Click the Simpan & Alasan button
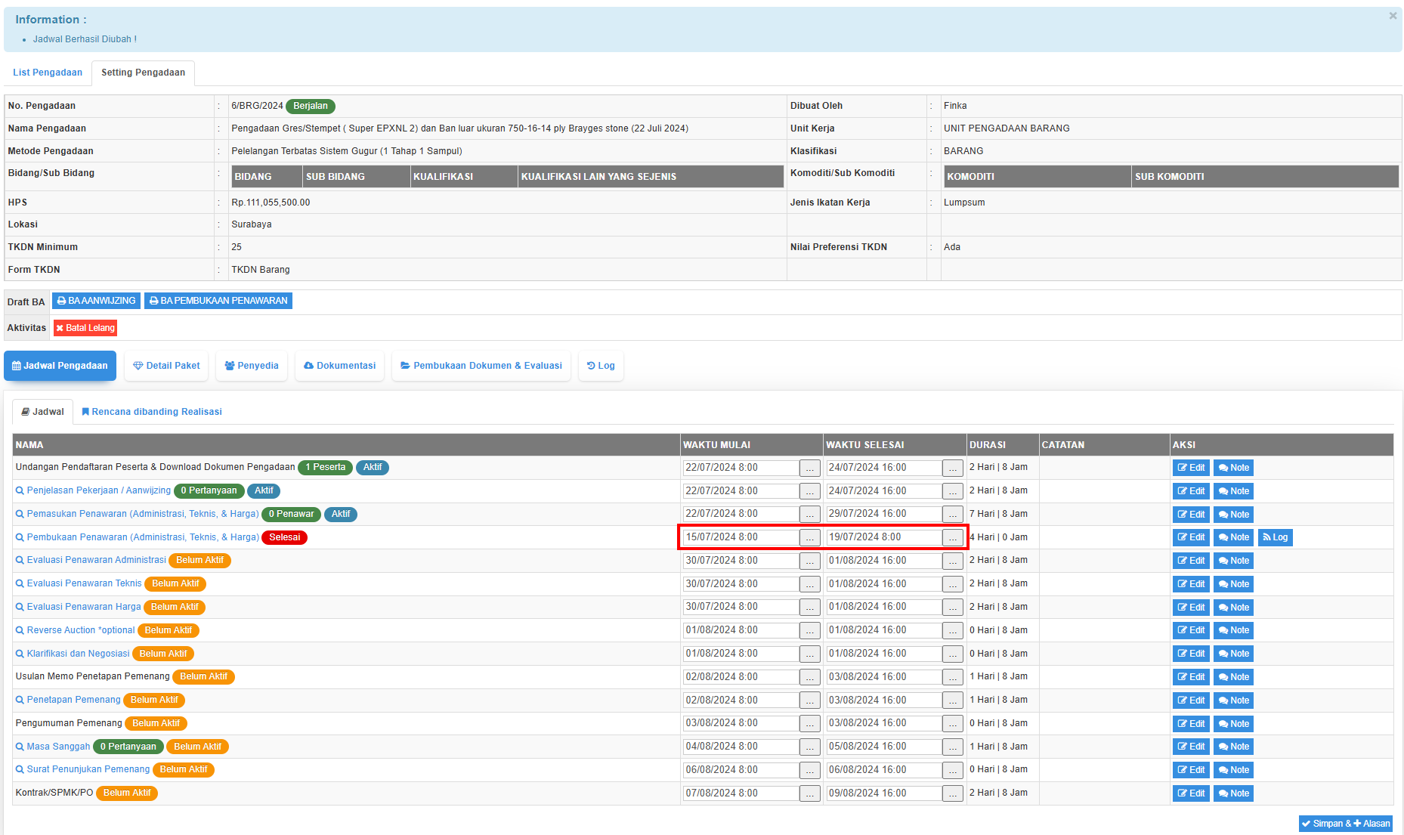1404x835 pixels. (x=1345, y=824)
